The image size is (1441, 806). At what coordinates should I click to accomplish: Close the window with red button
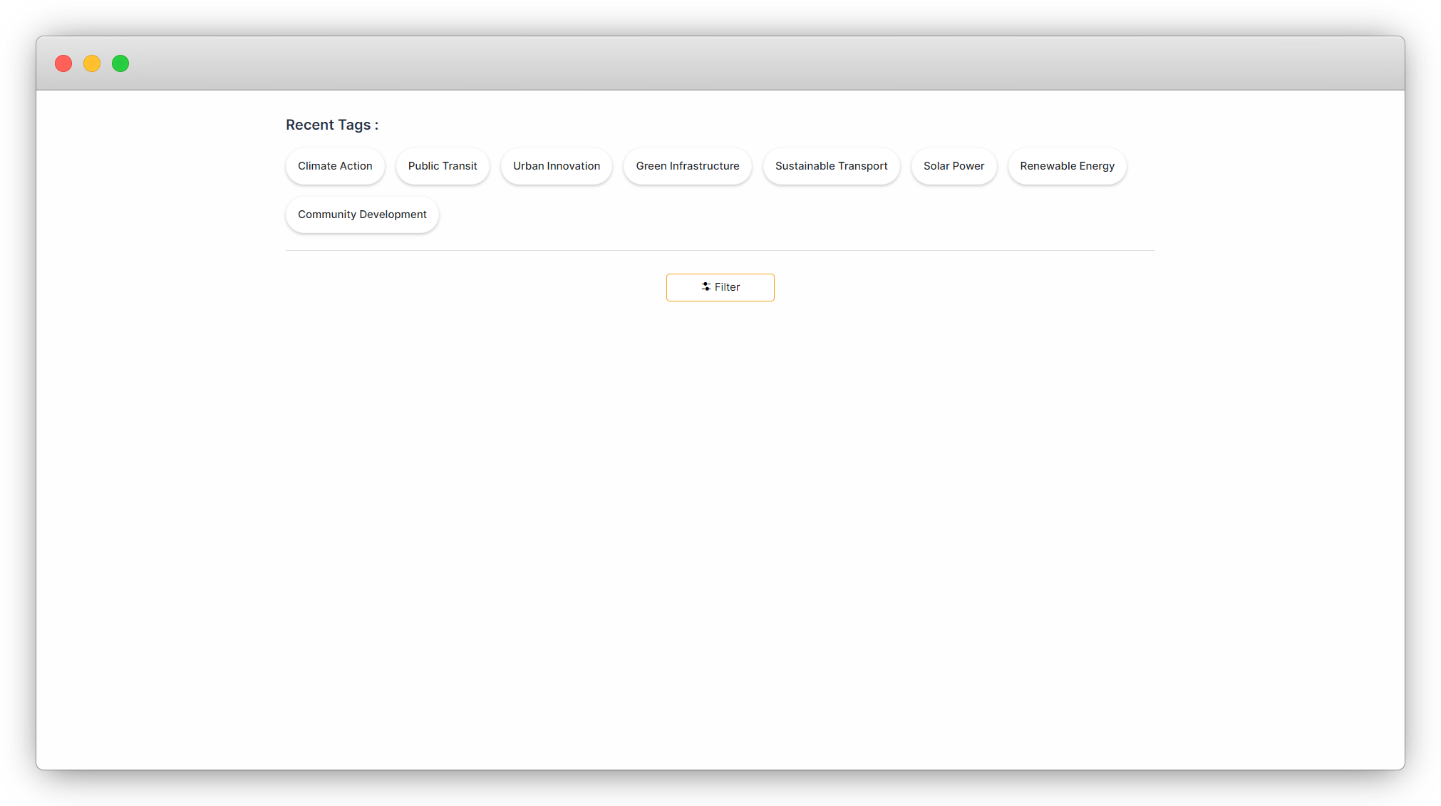coord(63,63)
